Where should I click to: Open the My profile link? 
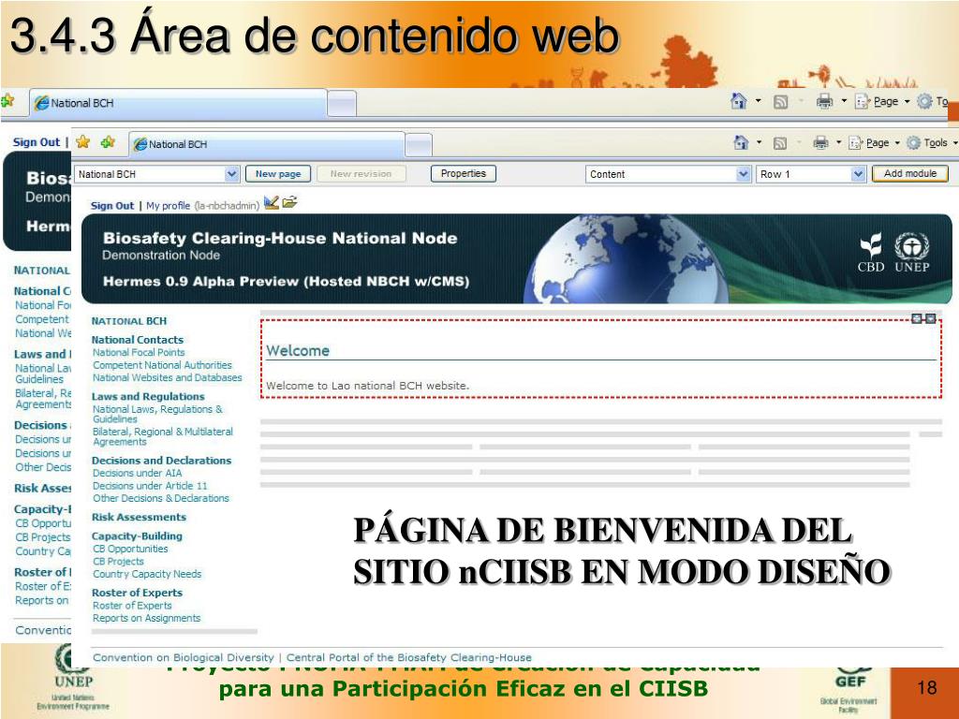point(168,205)
